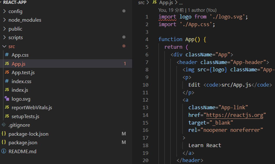Click the JS icon beside App.test.js
The image size is (275, 164).
coord(7,72)
